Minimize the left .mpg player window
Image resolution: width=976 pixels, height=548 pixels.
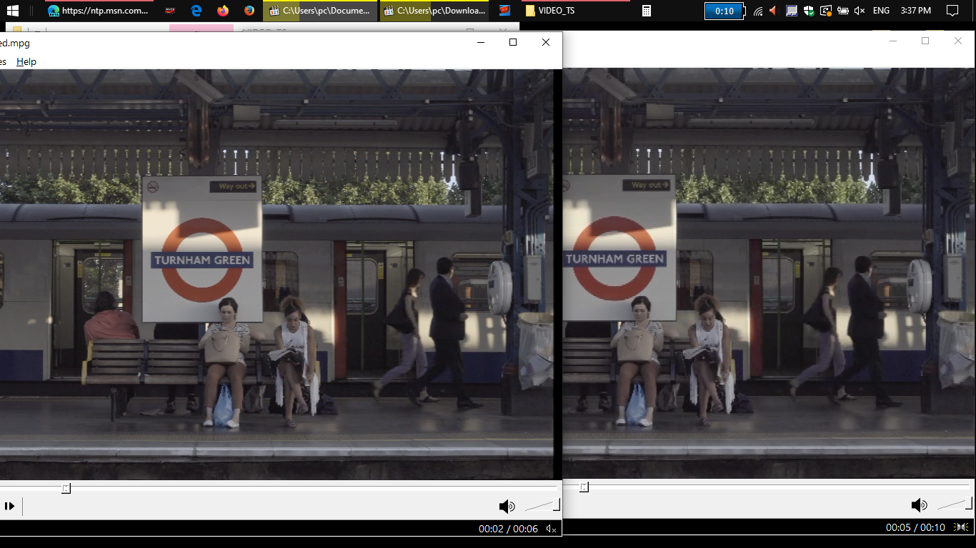click(479, 42)
